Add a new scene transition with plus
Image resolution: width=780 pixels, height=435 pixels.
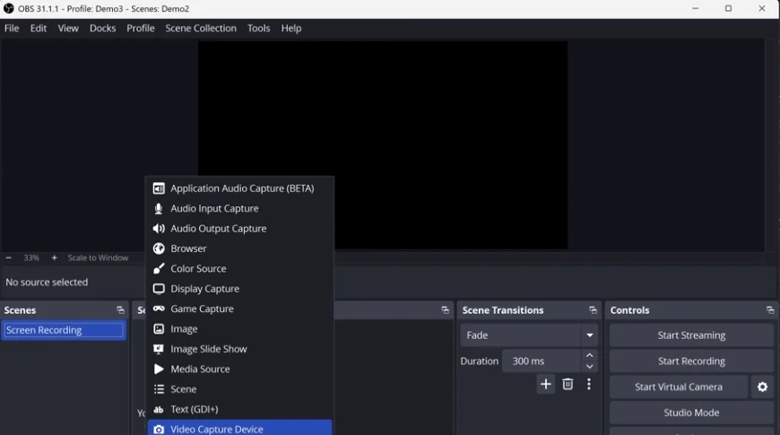click(x=546, y=384)
